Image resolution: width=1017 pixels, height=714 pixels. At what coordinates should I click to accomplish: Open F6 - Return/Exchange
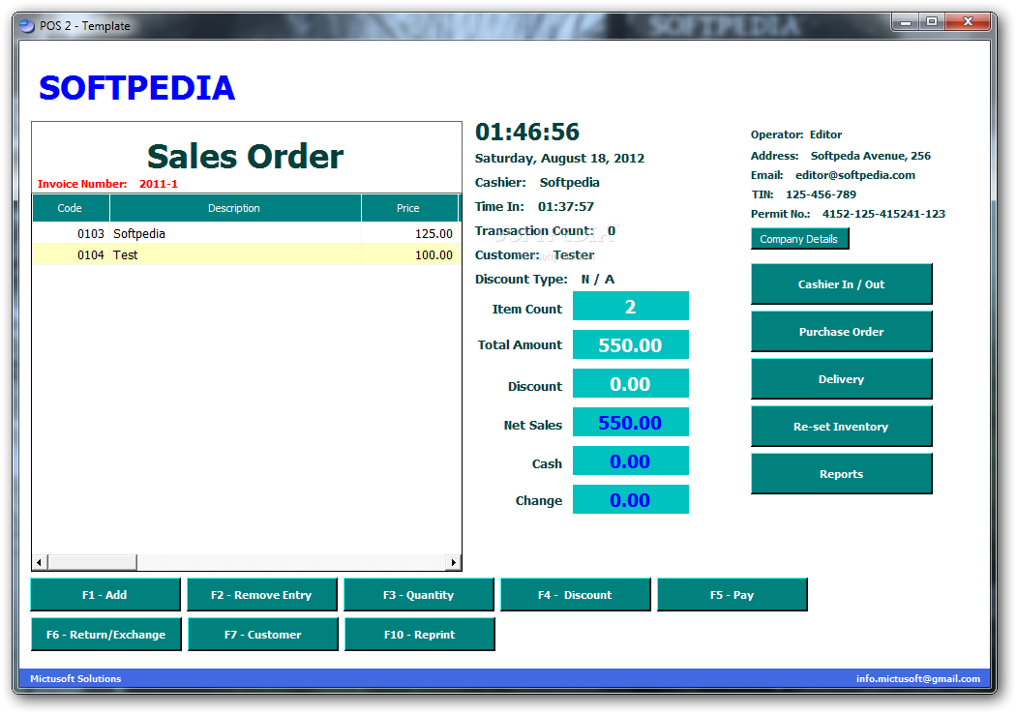click(x=105, y=635)
